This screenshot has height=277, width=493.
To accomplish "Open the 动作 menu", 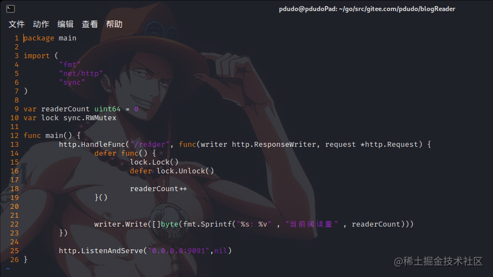I will (41, 24).
